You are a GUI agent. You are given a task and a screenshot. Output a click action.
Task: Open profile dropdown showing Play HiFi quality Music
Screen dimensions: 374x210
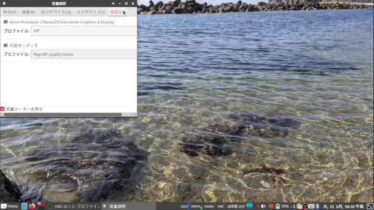tap(84, 54)
